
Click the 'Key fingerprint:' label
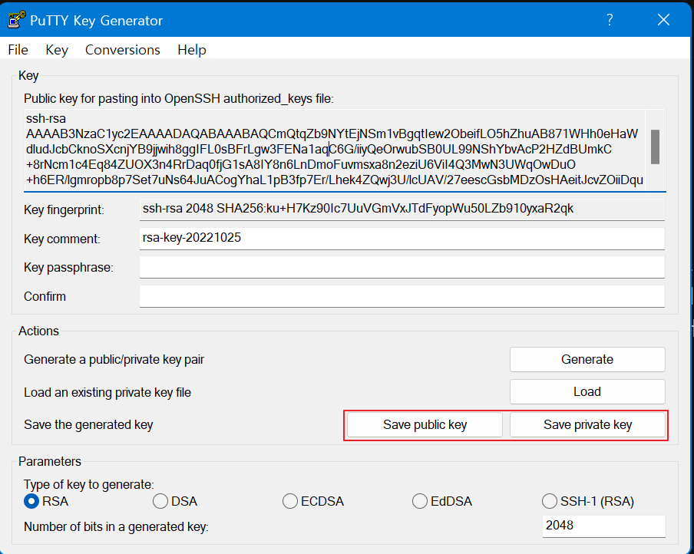[x=64, y=209]
